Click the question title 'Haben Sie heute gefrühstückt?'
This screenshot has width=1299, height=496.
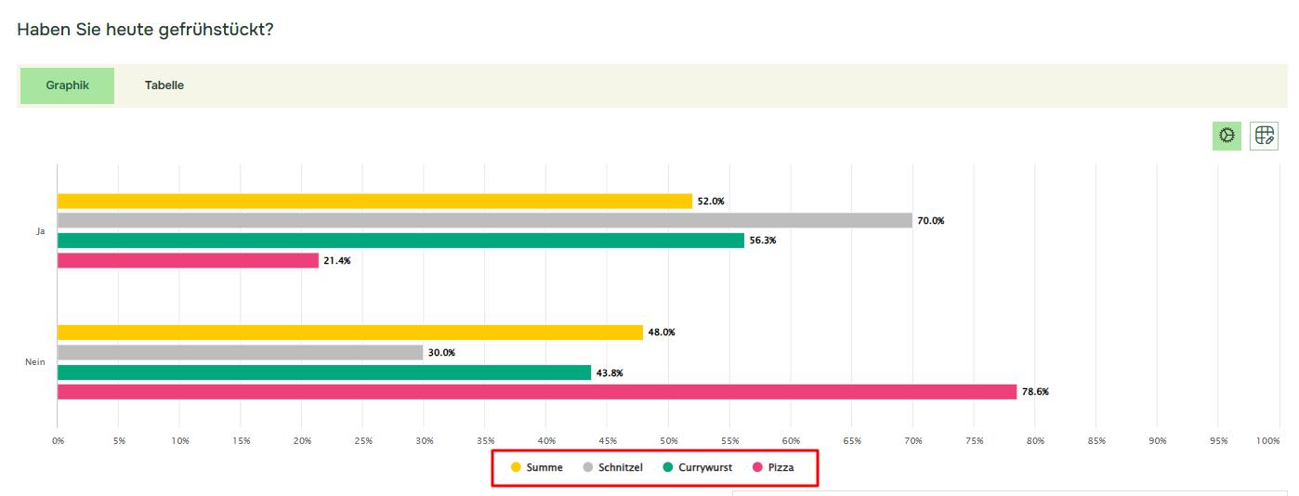pos(145,30)
